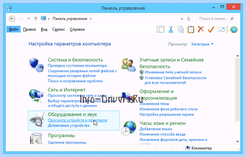246x157 pixels.
Task: Click the Система и безопасность shield icon
Action: (36, 65)
